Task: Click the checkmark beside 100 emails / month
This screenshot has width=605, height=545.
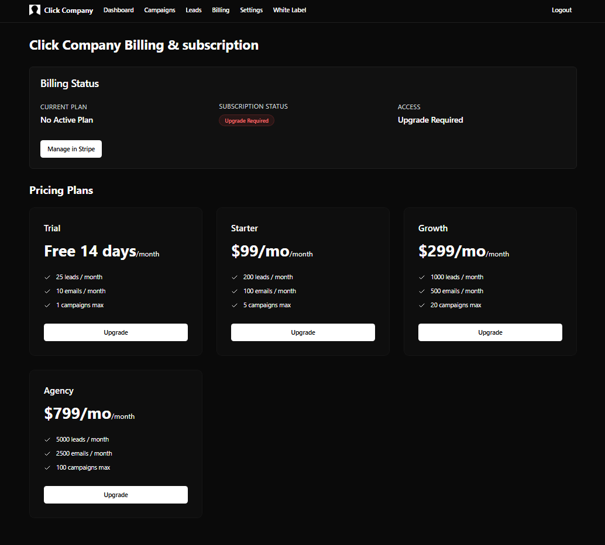Action: click(x=235, y=291)
